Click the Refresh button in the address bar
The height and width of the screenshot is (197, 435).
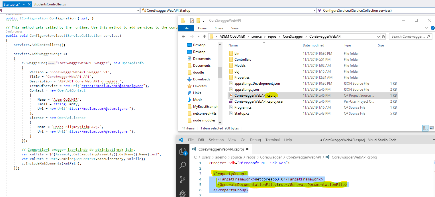click(x=384, y=36)
